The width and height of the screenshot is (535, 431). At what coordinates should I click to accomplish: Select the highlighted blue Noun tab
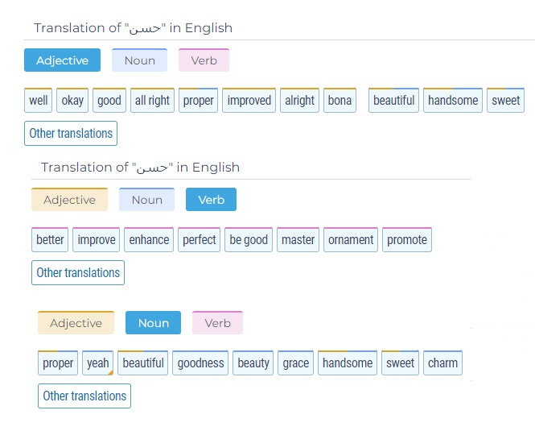coord(153,323)
